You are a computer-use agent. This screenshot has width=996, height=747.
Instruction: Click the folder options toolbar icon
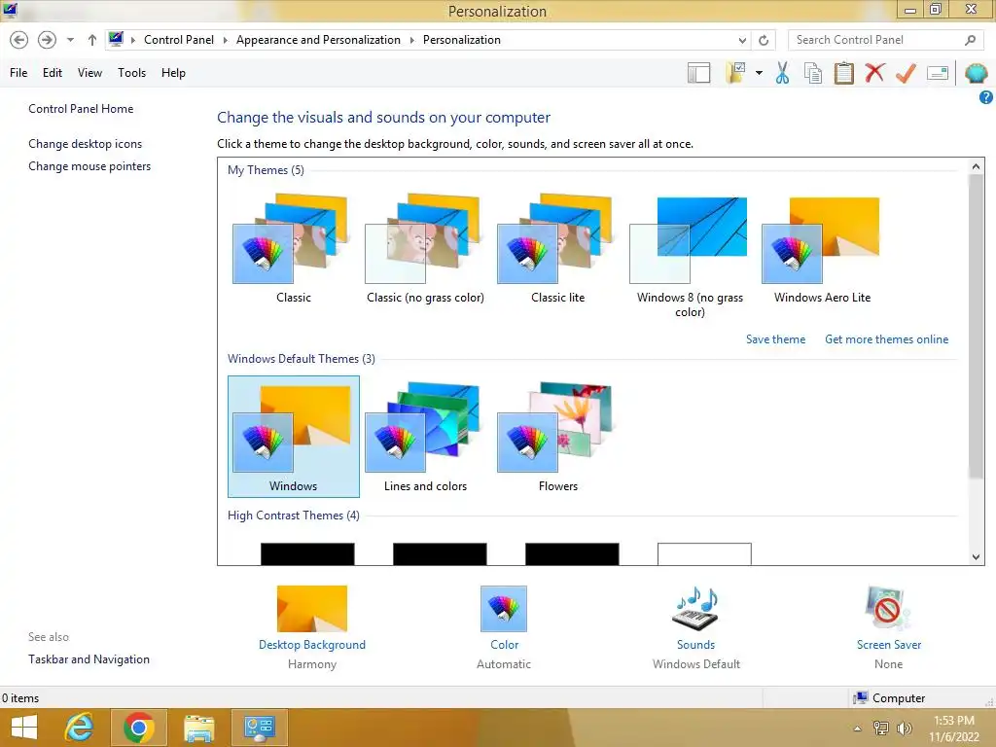pos(736,73)
